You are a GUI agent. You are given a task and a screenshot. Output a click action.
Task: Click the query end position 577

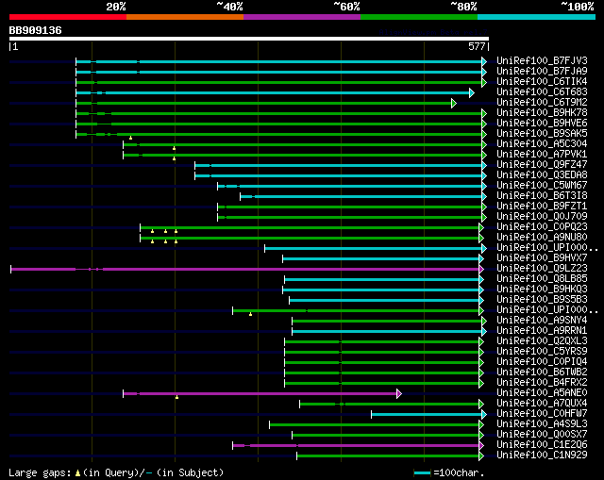tap(477, 46)
